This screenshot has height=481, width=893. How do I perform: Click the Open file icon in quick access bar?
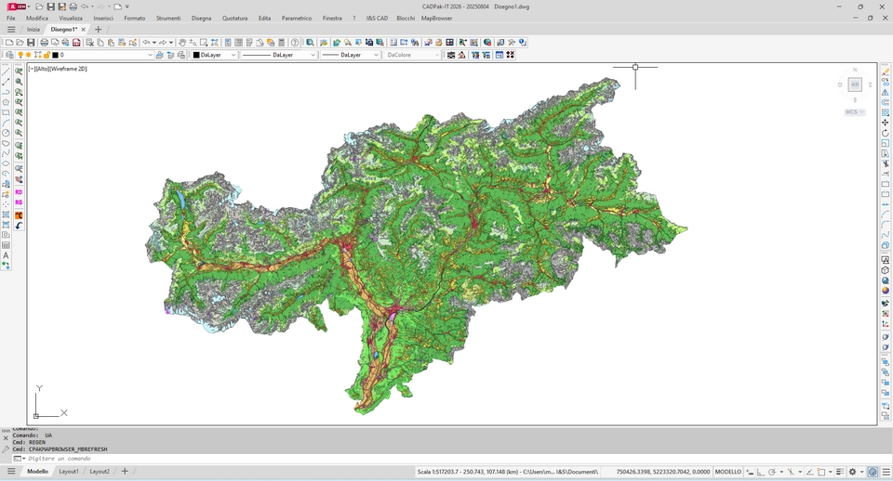point(39,6)
